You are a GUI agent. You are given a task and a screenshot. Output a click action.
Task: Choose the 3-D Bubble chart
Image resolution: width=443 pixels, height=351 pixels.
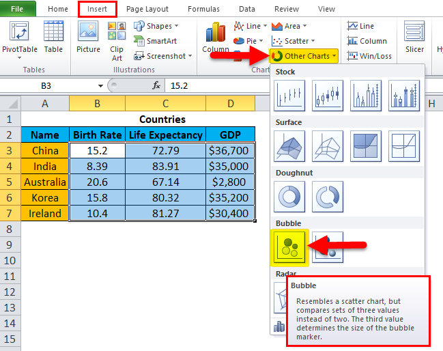[x=328, y=247]
